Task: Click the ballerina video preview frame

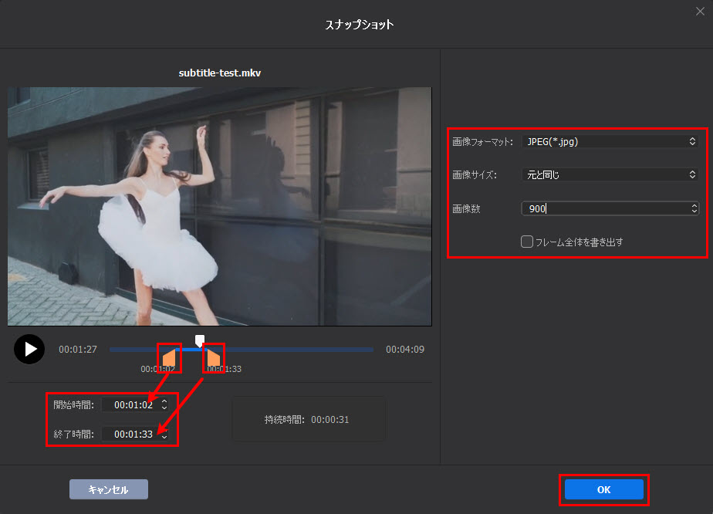Action: tap(220, 207)
